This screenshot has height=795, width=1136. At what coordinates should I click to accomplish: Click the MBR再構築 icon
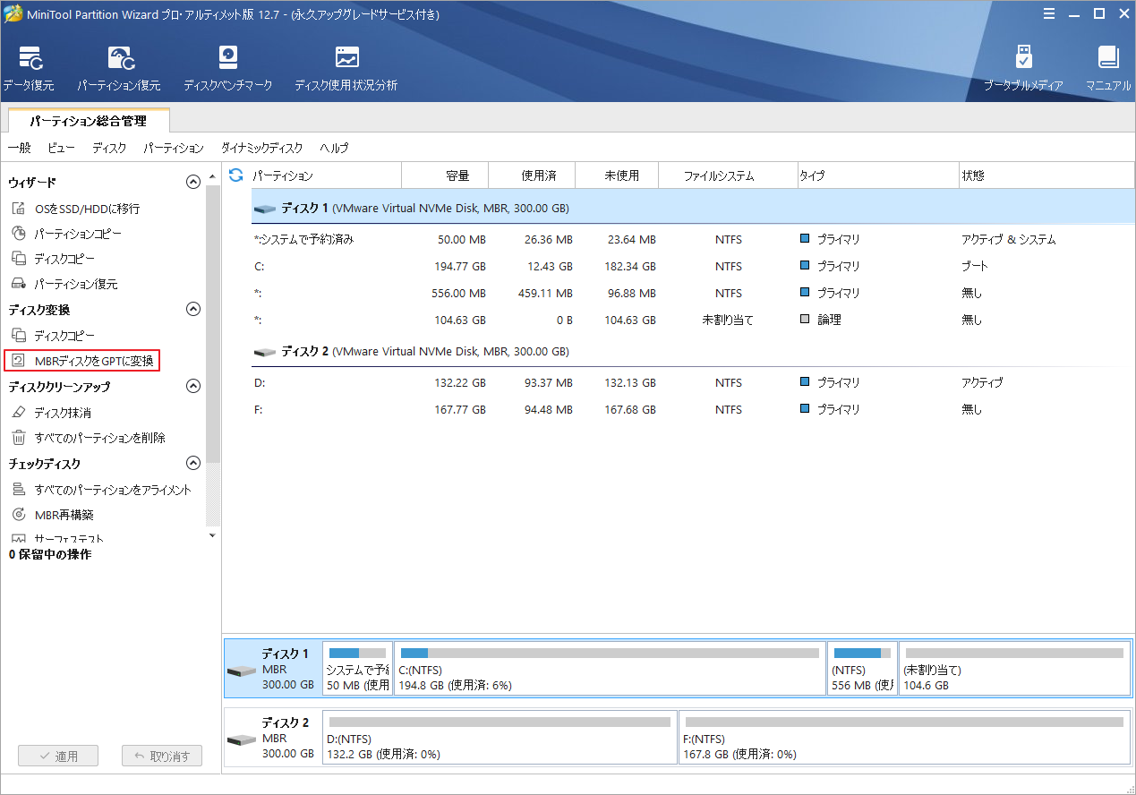19,515
